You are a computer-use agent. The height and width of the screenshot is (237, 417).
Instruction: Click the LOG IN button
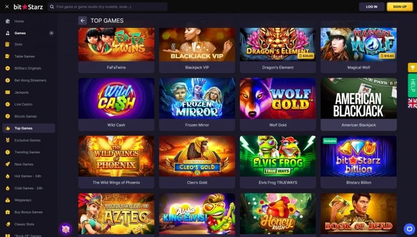[372, 6]
